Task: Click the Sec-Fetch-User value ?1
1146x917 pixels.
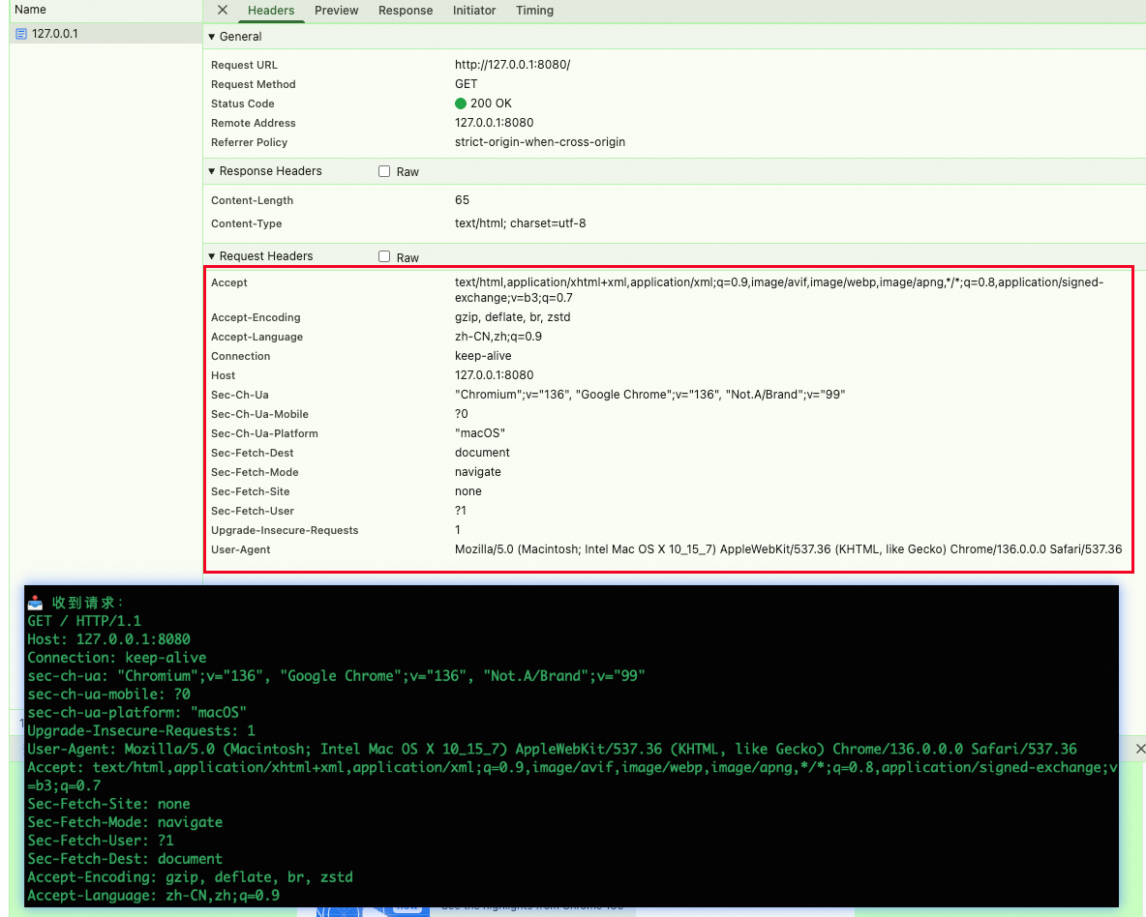Action: (x=461, y=511)
